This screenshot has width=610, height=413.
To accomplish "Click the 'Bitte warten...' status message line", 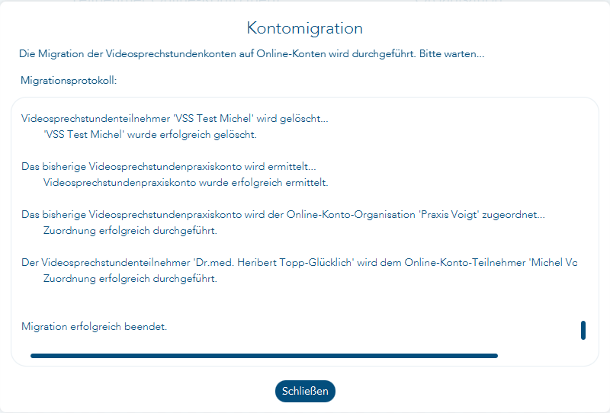I will (x=252, y=53).
